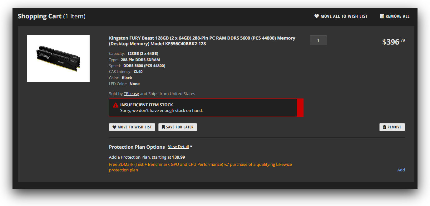Move all items to wish list
This screenshot has width=430, height=206.
[341, 16]
